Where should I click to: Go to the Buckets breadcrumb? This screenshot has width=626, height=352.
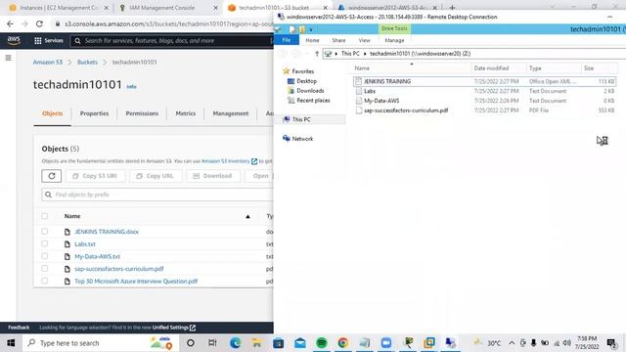(x=87, y=63)
